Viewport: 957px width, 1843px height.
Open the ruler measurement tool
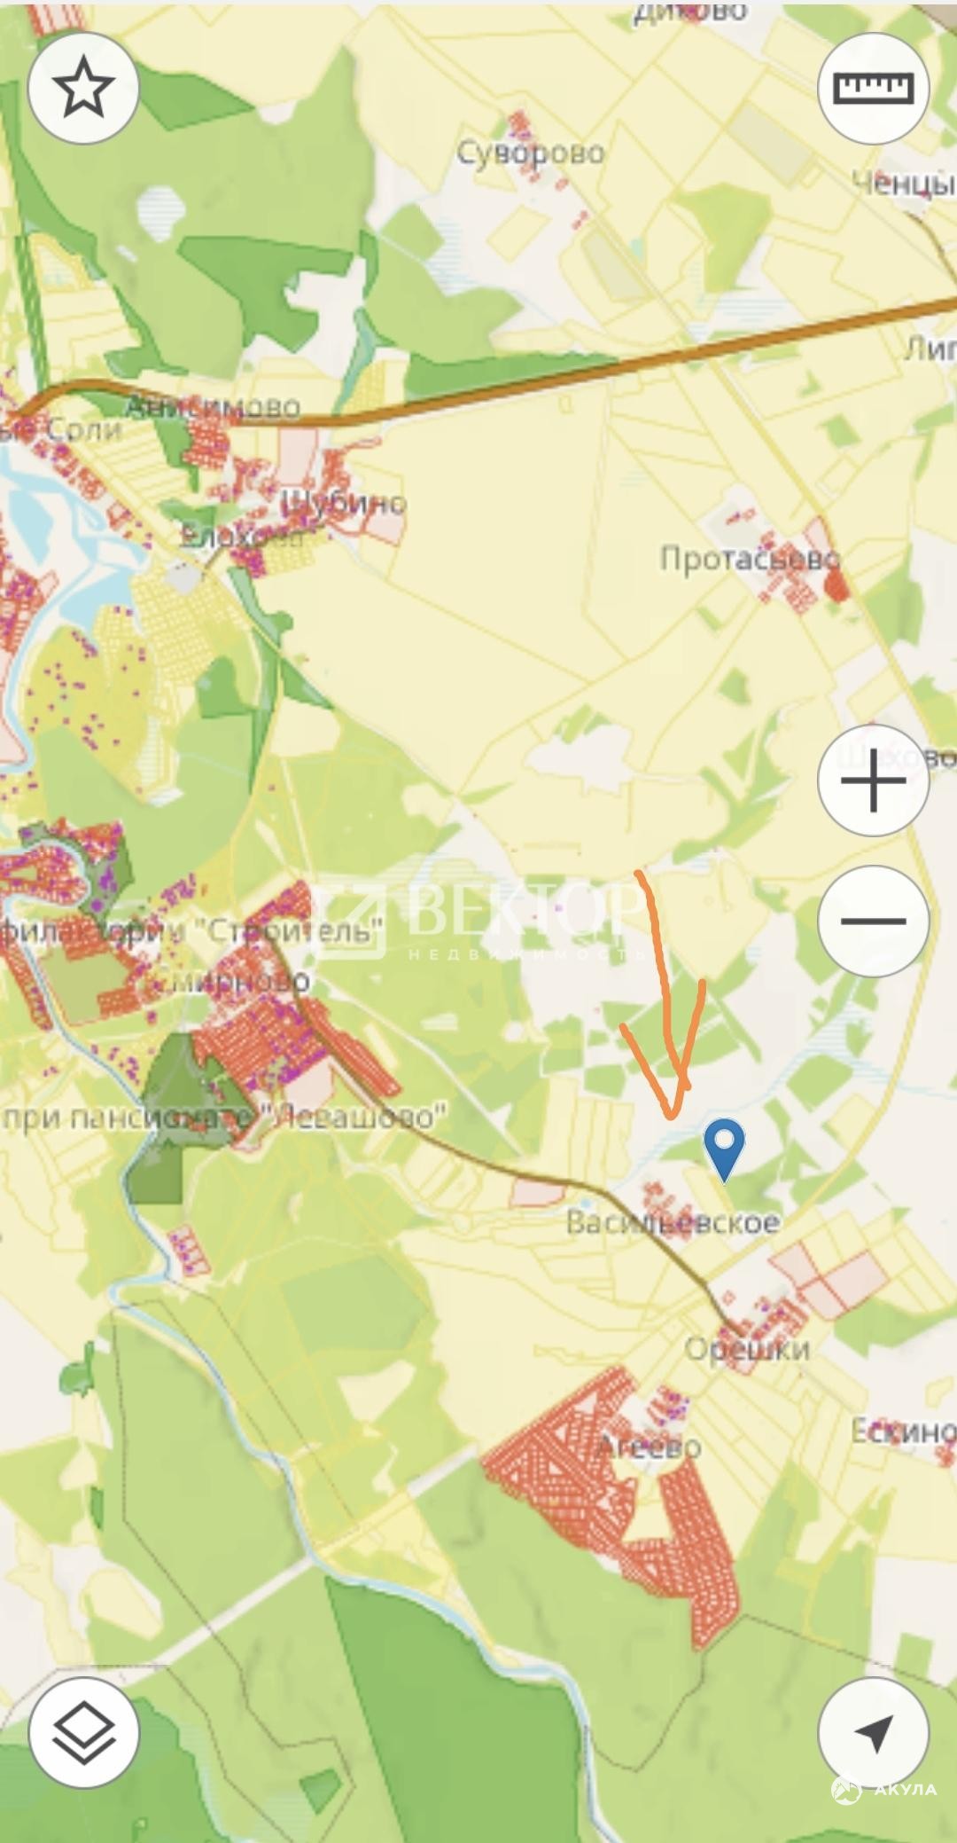click(x=874, y=87)
